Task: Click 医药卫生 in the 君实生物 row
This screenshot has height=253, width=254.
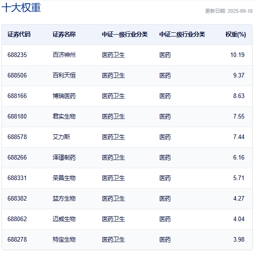Action: [x=114, y=117]
